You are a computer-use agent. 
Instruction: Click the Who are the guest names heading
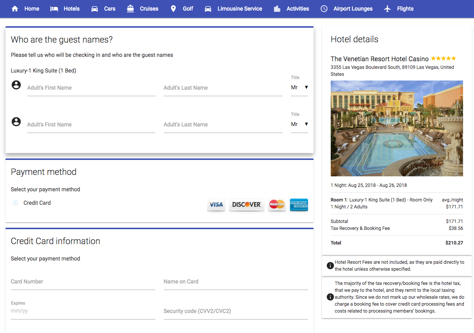click(62, 40)
